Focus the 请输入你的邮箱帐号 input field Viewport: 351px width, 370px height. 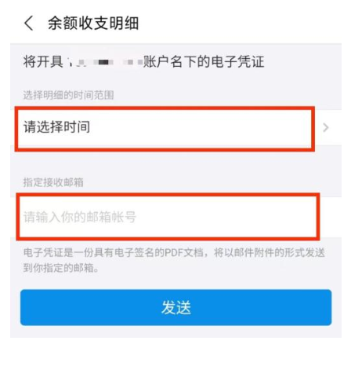click(175, 217)
